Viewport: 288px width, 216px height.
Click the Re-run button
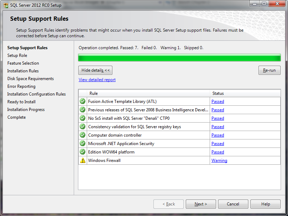tap(269, 70)
